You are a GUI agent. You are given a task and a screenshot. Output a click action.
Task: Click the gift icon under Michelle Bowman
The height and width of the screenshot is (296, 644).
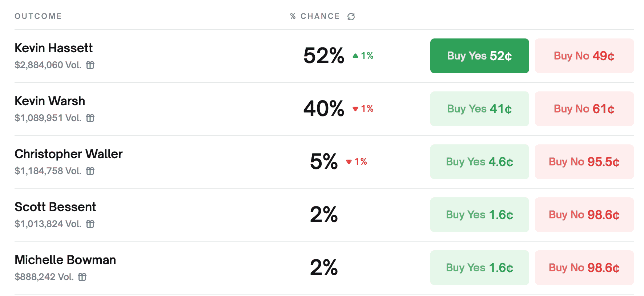coord(82,277)
